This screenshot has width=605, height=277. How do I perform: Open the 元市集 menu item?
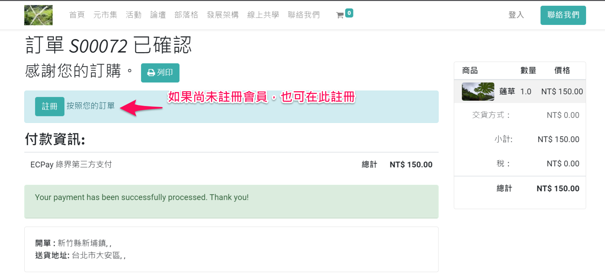point(105,15)
